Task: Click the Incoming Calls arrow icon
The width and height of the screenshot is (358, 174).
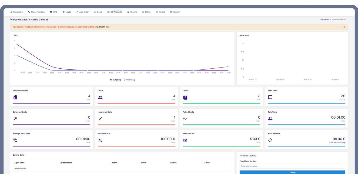Action: (100, 119)
